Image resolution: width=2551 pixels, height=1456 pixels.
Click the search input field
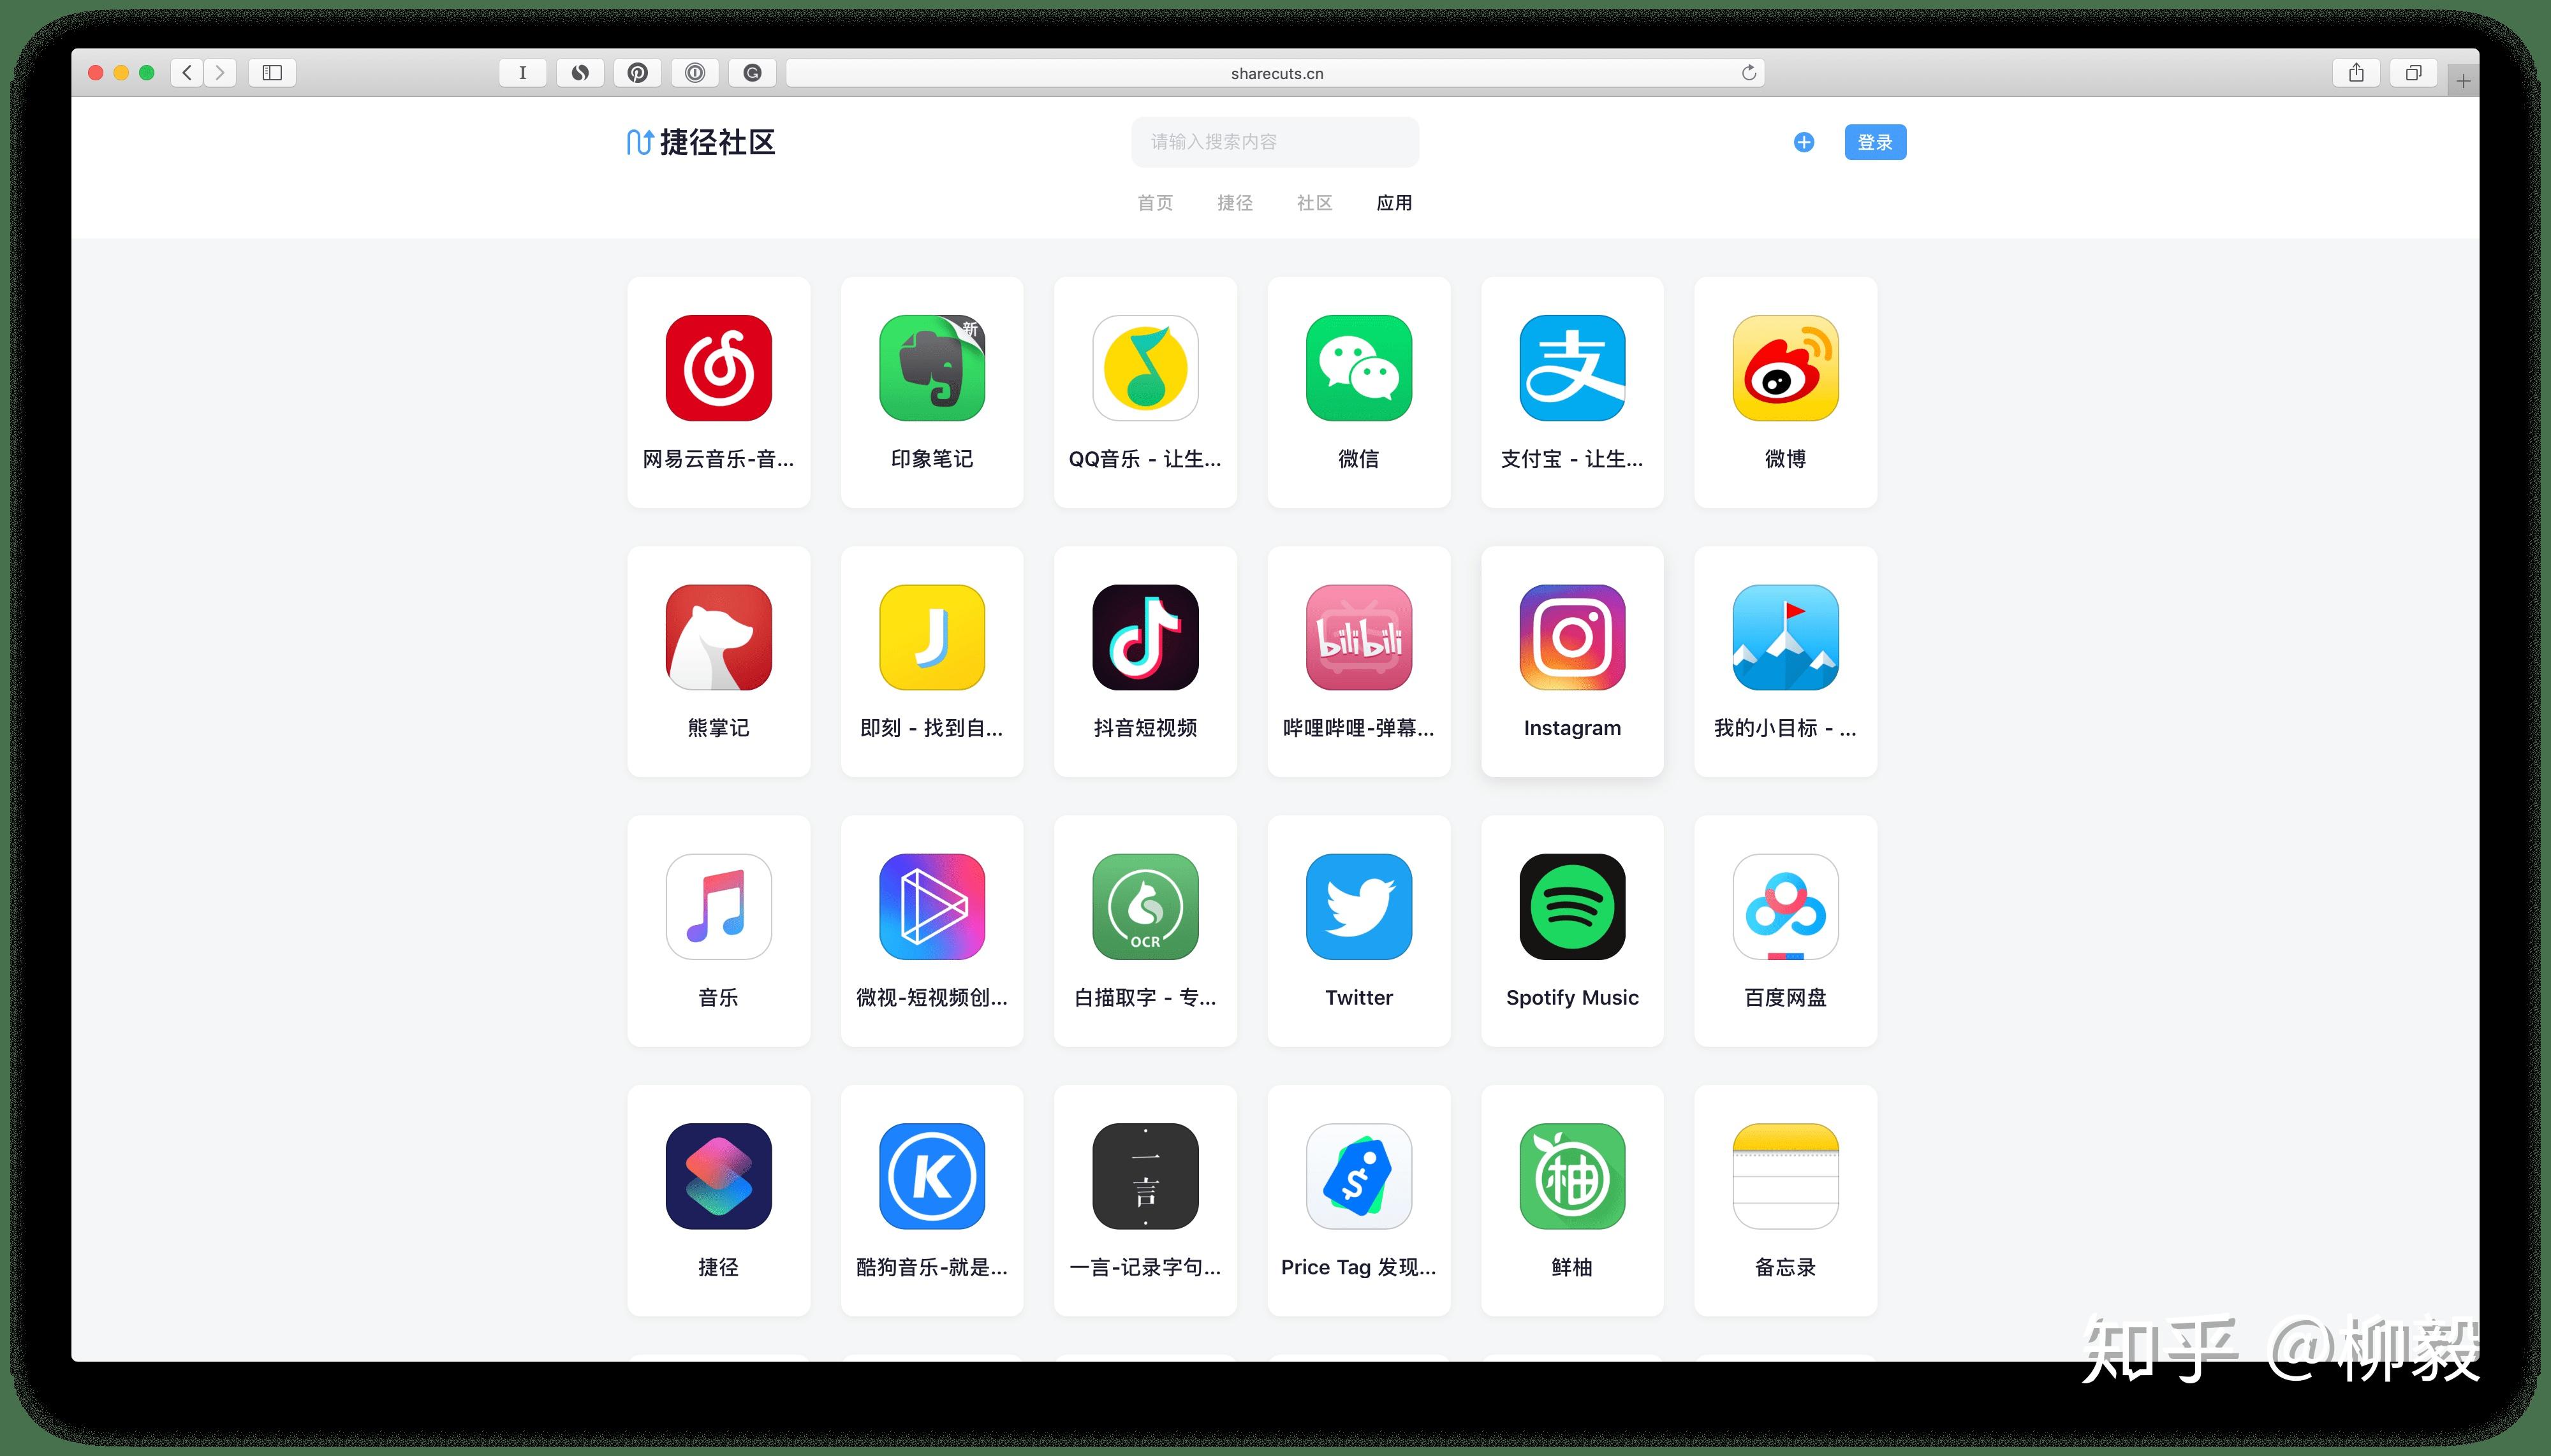click(1274, 143)
